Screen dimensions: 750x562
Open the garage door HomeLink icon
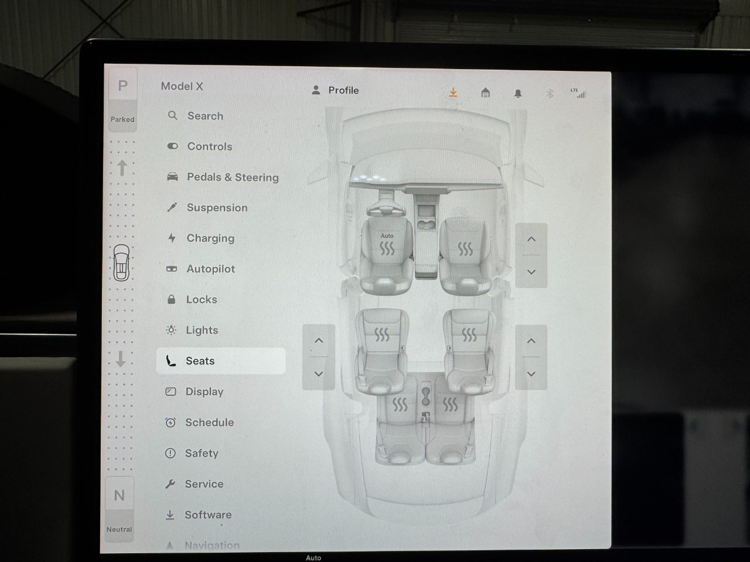pos(485,93)
